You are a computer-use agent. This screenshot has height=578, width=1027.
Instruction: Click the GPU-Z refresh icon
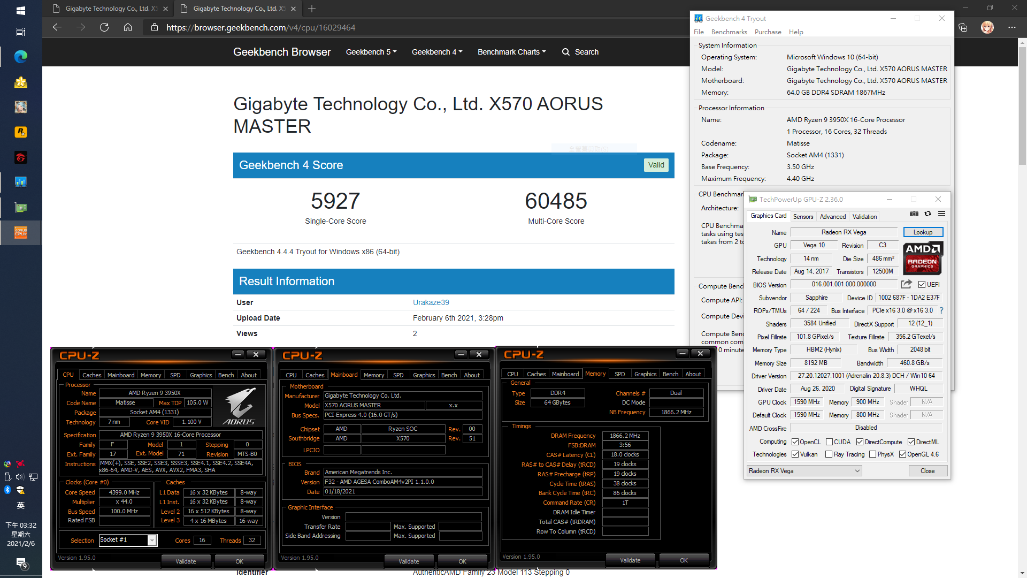928,214
